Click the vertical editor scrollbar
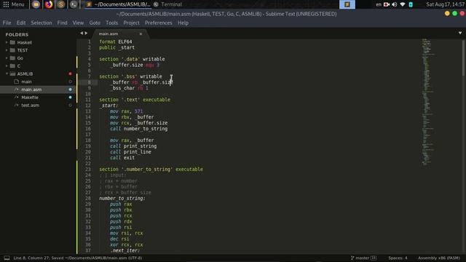This screenshot has height=262, width=466. pyautogui.click(x=464, y=58)
